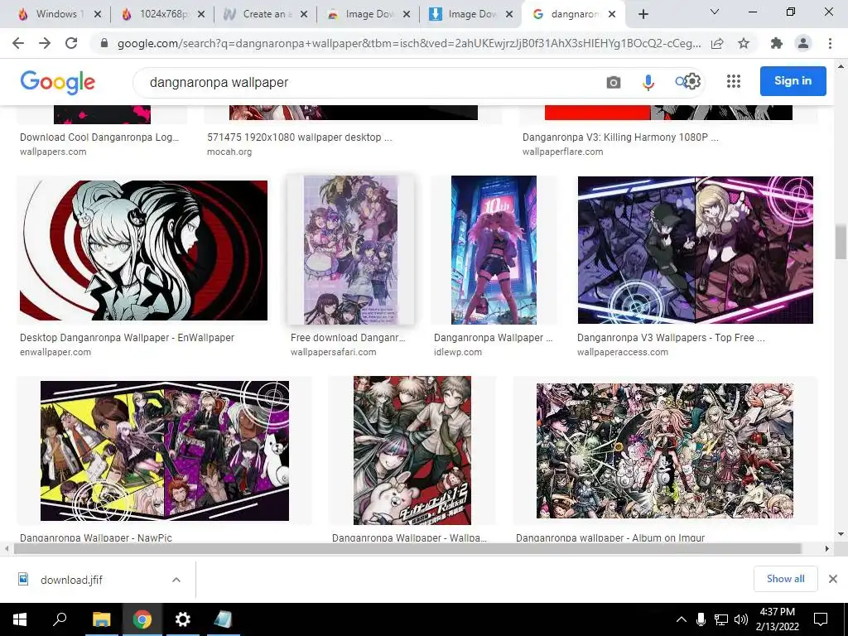Open 'Desktop Danganronpa Wallpaper - EnWallpaper' link

pyautogui.click(x=127, y=338)
